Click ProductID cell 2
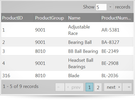The width and height of the screenshot is (135, 100). (18, 42)
